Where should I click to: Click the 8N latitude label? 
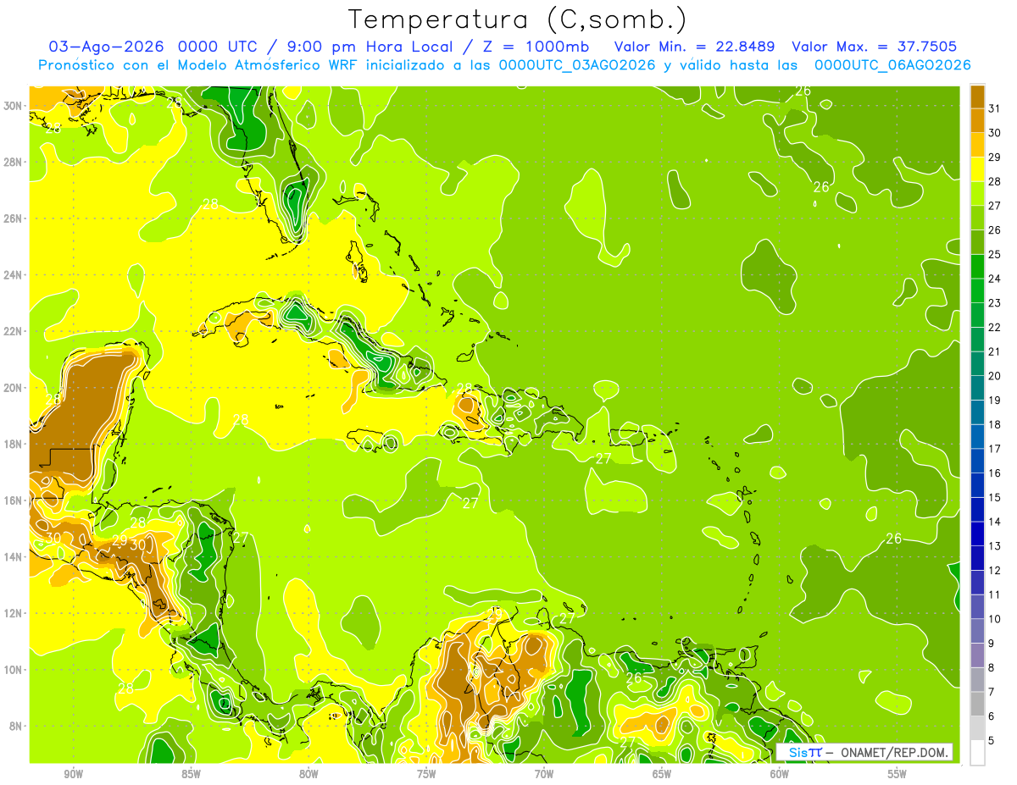tap(17, 727)
